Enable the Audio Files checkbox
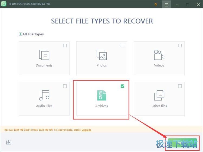The height and width of the screenshot is (152, 203). pos(65,86)
